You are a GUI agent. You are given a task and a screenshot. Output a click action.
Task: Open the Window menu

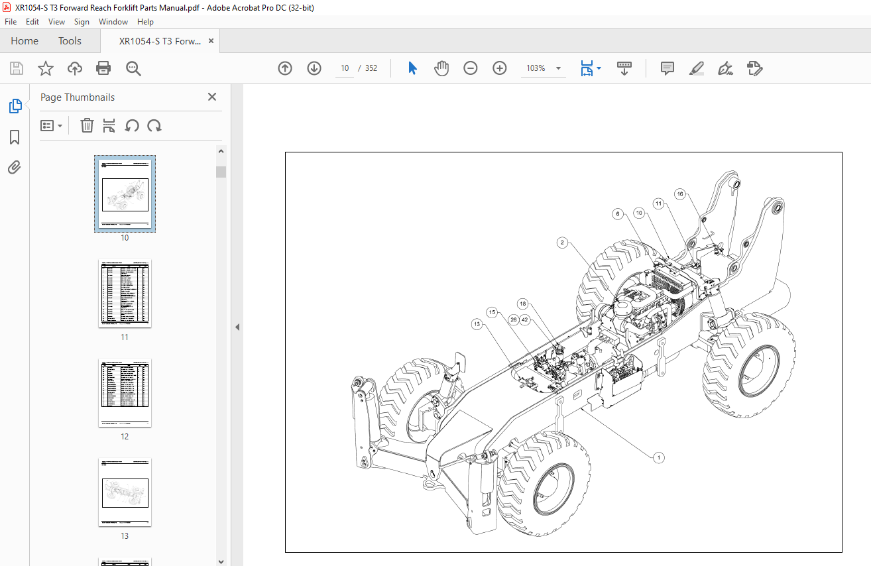tap(113, 22)
